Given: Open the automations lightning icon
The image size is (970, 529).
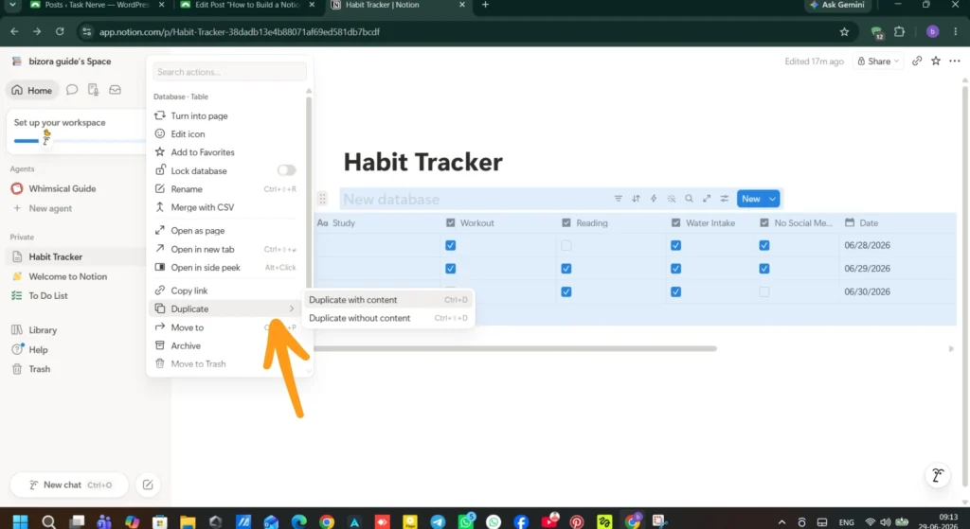Looking at the screenshot, I should [654, 199].
